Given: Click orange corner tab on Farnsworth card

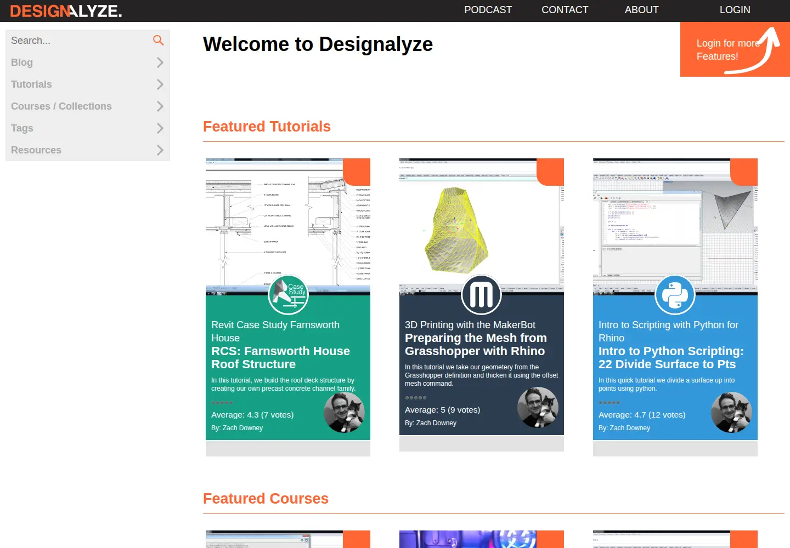Looking at the screenshot, I should (357, 172).
